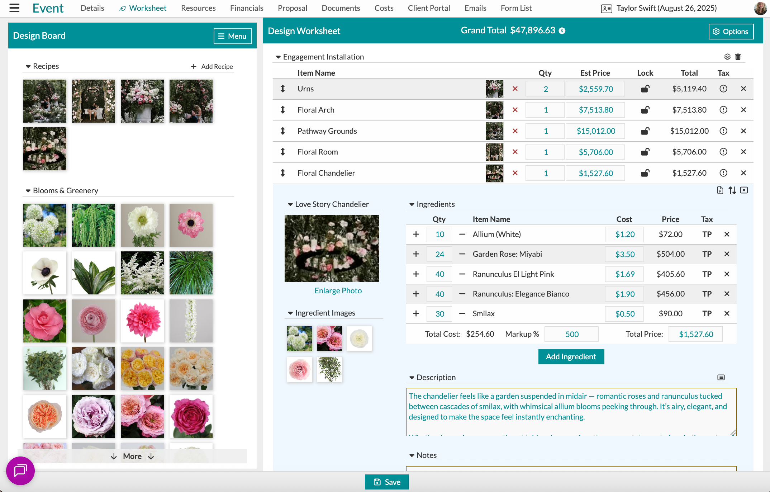The width and height of the screenshot is (770, 492).
Task: Collapse the Love Story Chandelier section
Action: pos(290,204)
